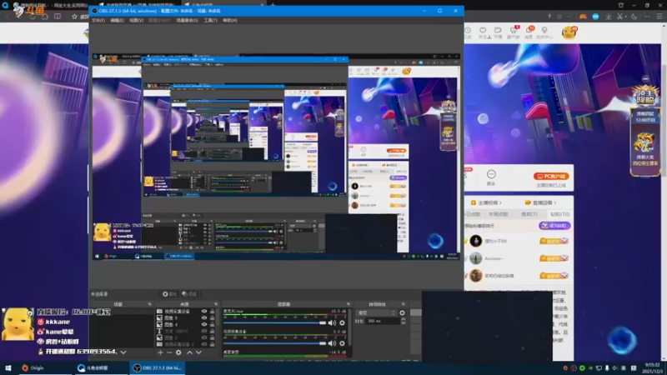Open source properties gear below sources list
Screen dimensions: 667x375
tap(178, 352)
